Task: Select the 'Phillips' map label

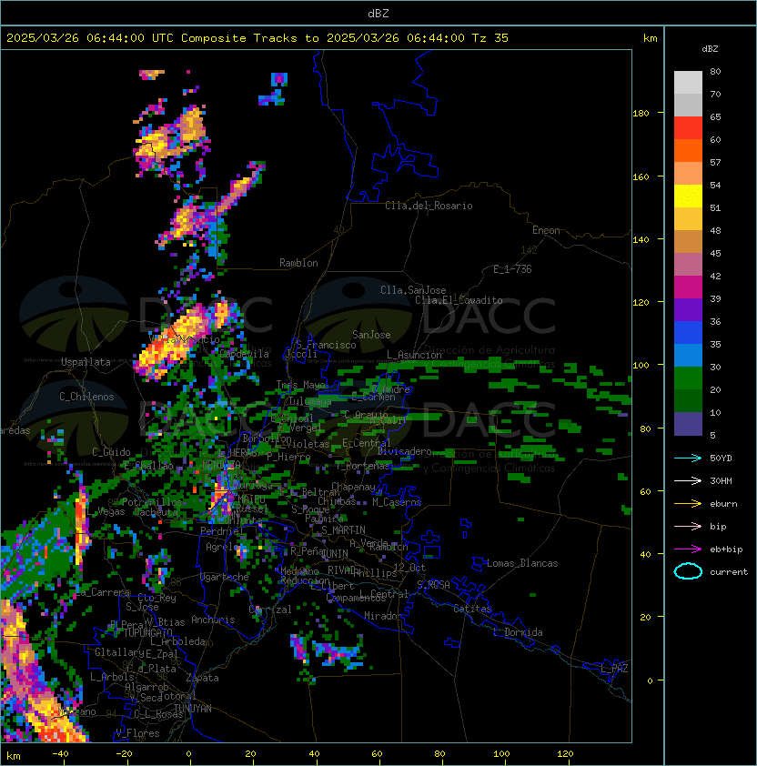Action: click(x=375, y=573)
